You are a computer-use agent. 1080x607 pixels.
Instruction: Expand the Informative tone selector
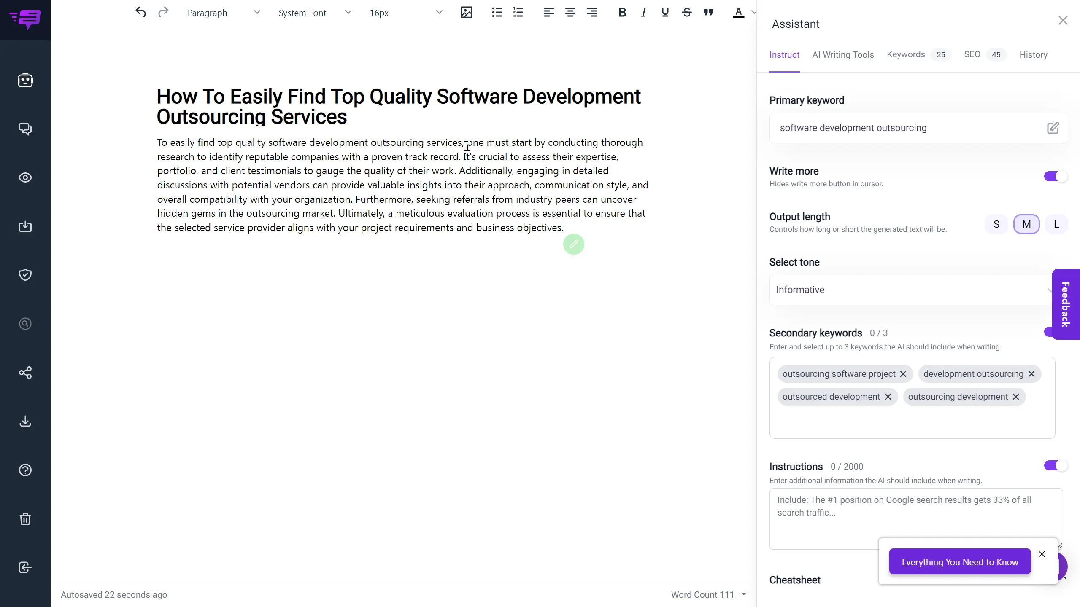(911, 290)
